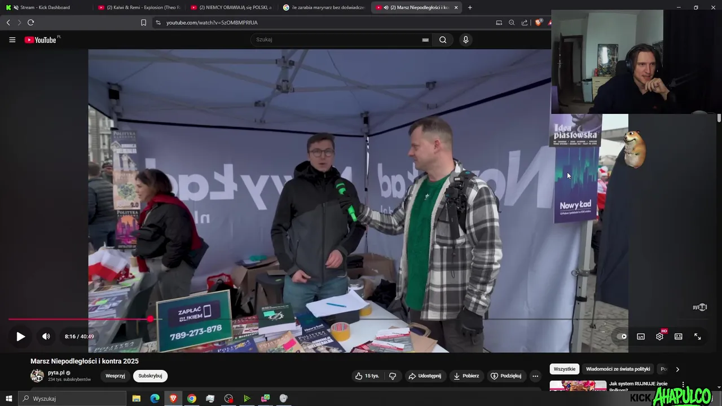
Task: Enter fullscreen mode in the player
Action: click(x=698, y=337)
